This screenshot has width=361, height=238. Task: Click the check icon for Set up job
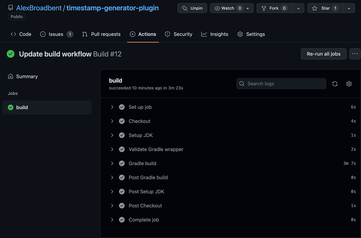tap(122, 107)
